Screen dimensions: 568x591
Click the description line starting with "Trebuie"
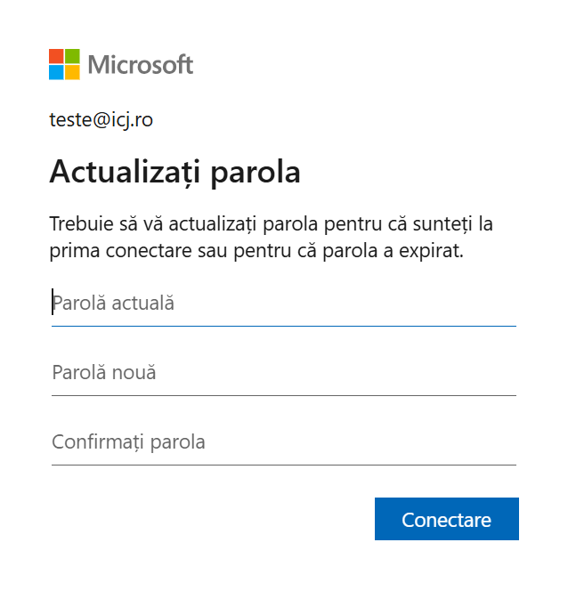pos(271,223)
